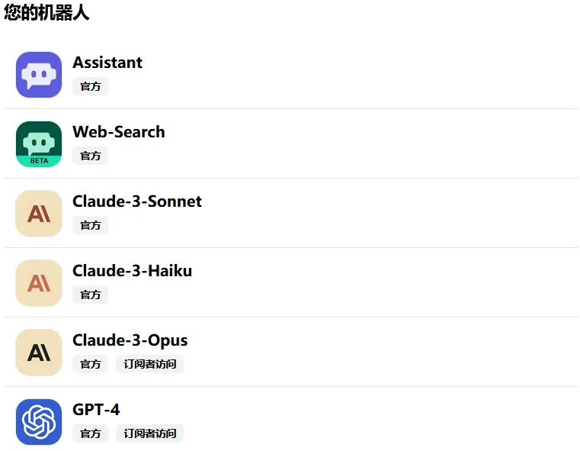Viewport: 580px width, 451px height.
Task: Click the 官方 badge under Claude-3-Haiku
Action: click(x=90, y=295)
